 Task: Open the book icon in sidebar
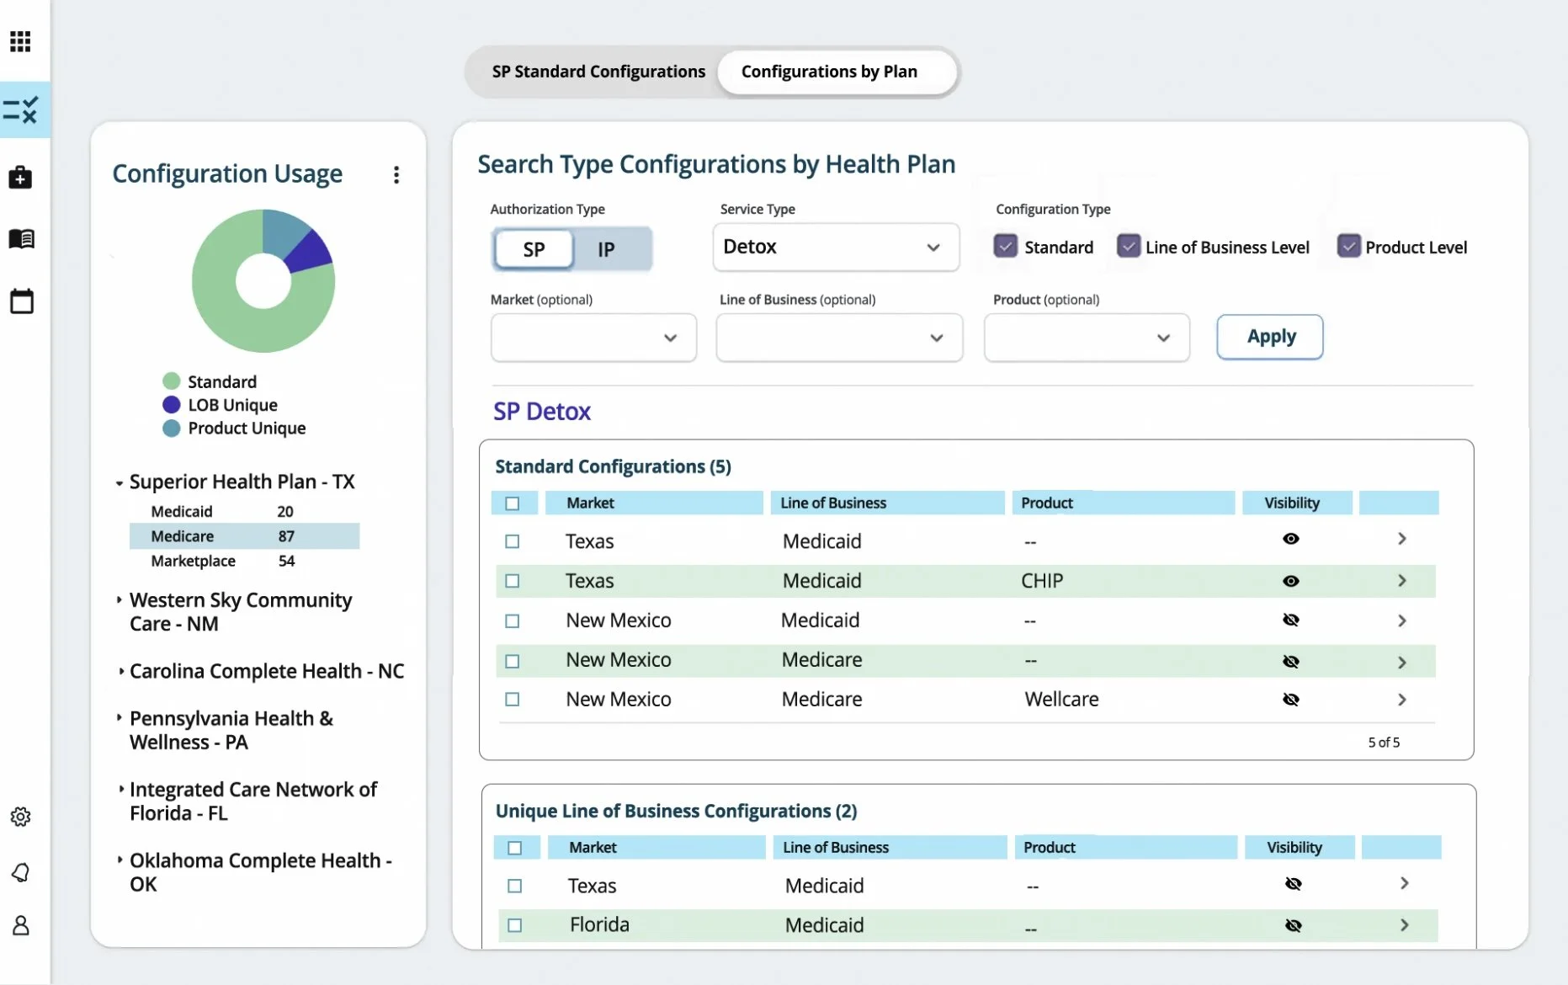click(x=21, y=239)
